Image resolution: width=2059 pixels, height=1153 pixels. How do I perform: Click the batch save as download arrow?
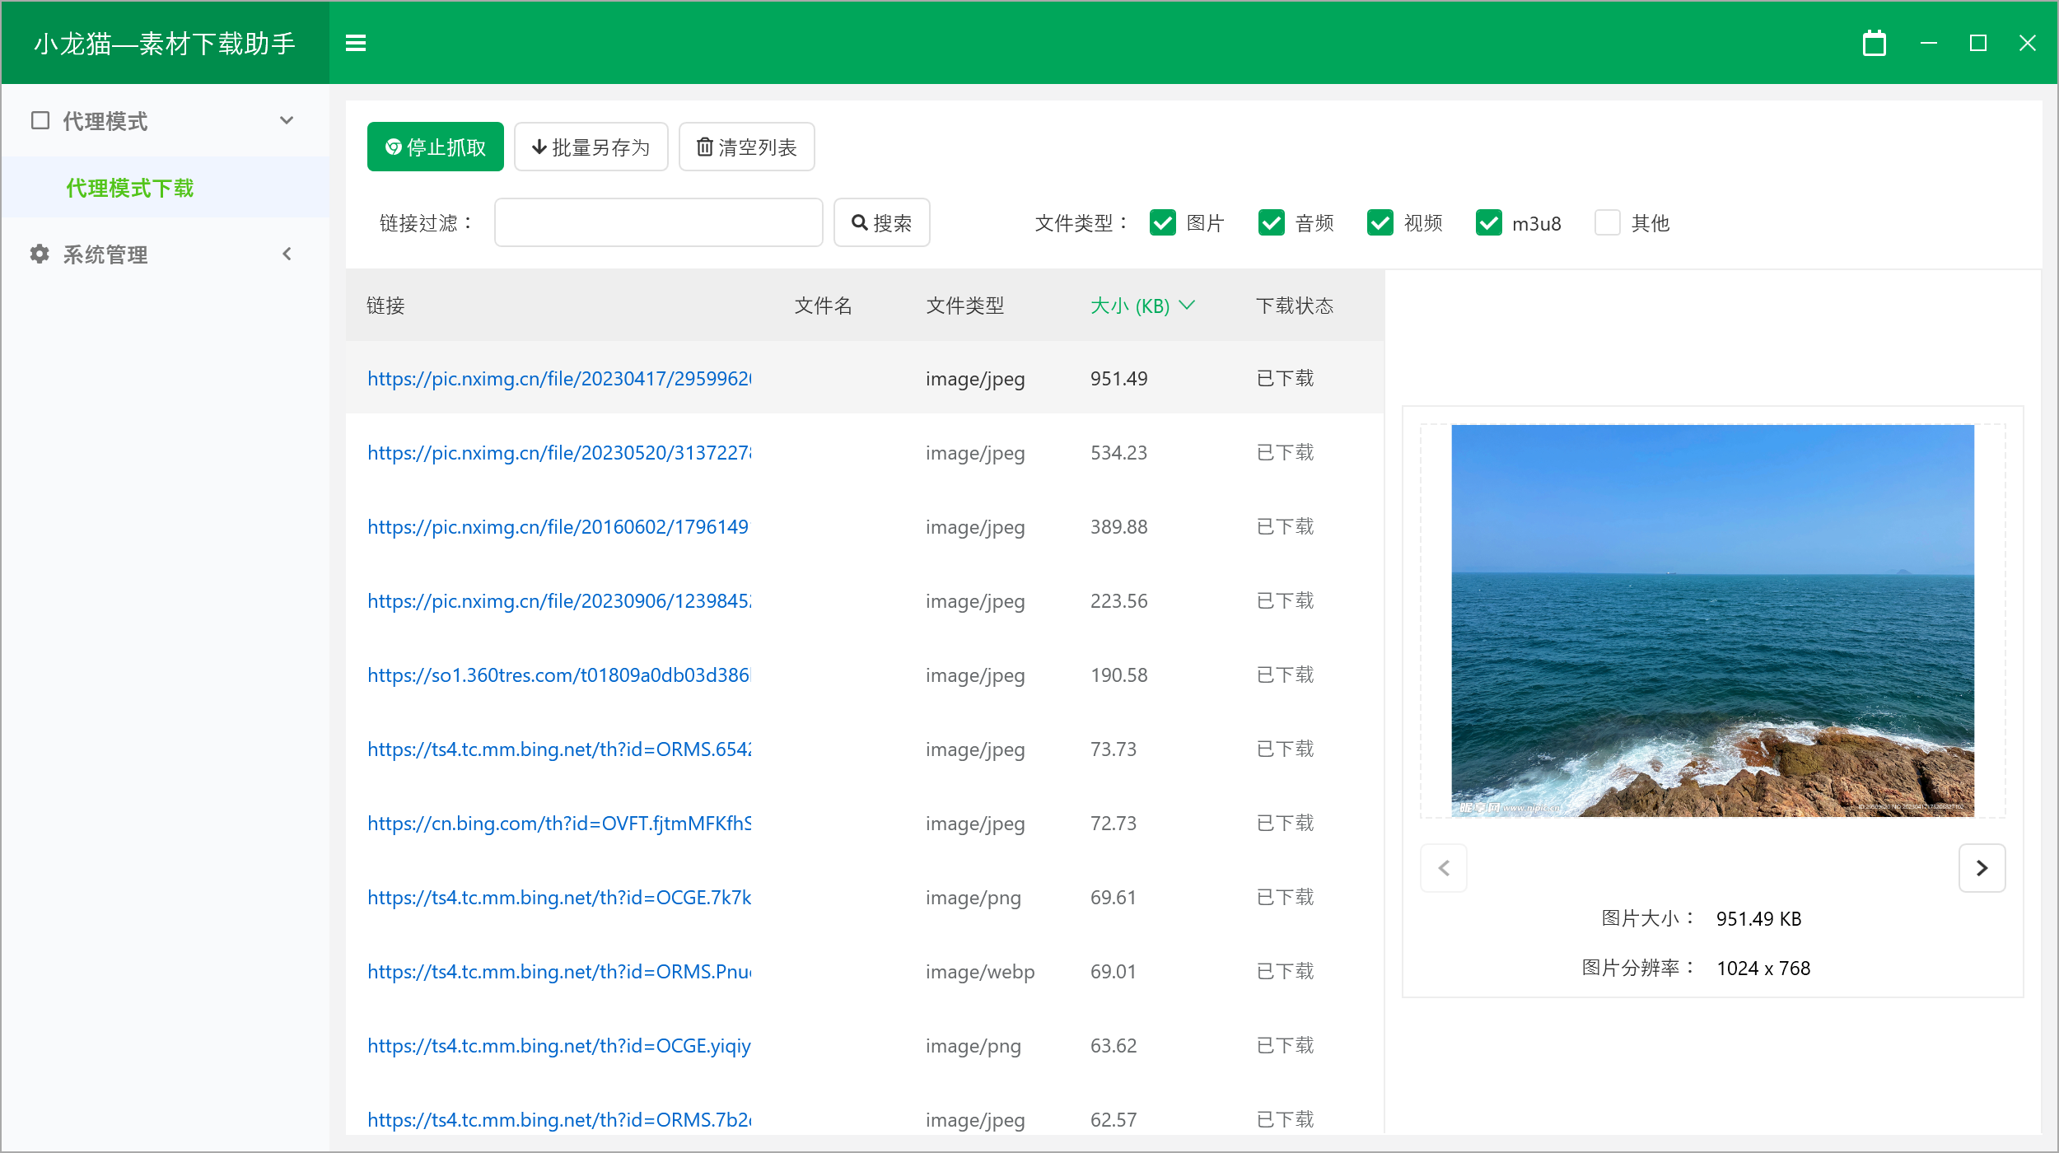(539, 147)
